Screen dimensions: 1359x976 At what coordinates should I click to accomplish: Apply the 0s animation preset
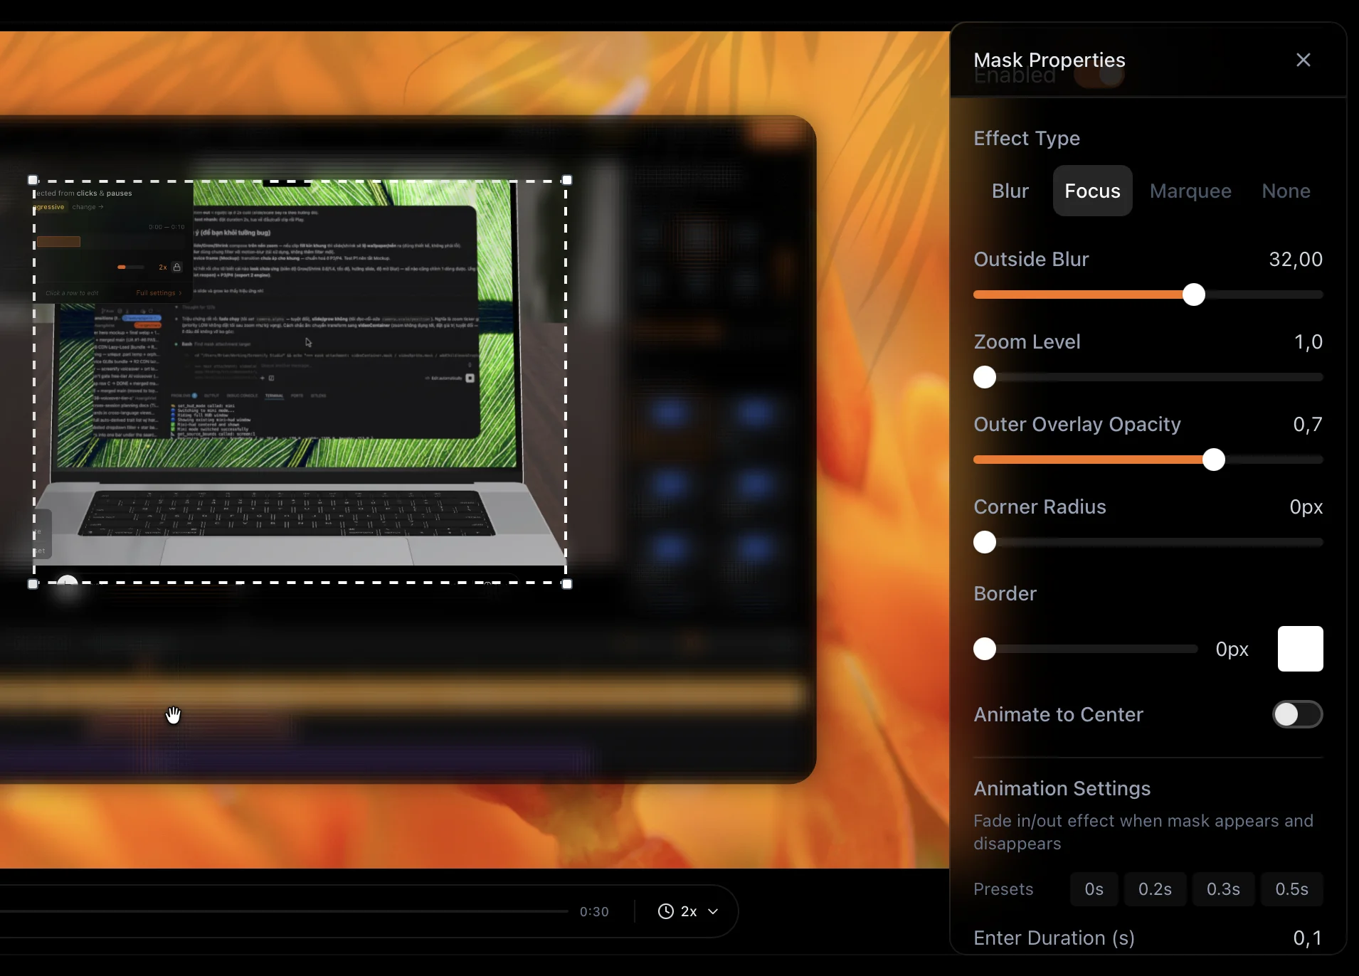coord(1094,889)
